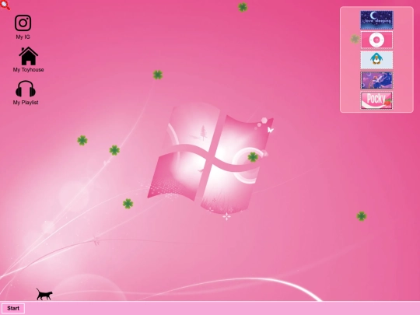Screen dimensions: 420x315
Task: Click the 'My IG' label text
Action: tap(23, 37)
